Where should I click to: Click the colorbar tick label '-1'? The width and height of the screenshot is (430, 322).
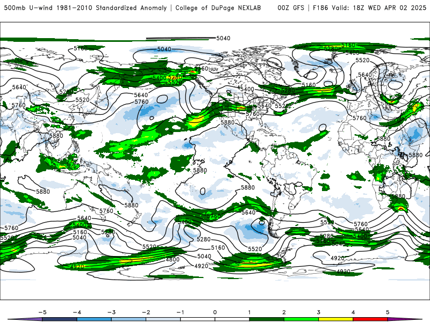coord(180,312)
